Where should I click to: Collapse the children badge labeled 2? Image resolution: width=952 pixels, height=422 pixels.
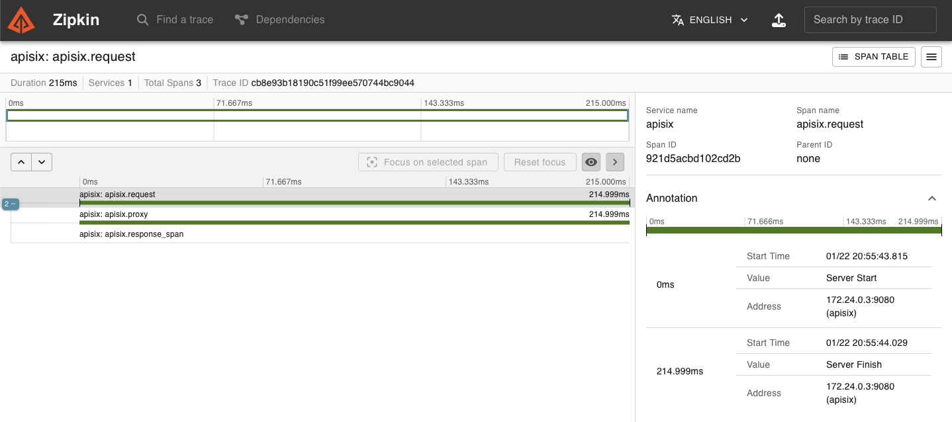click(x=10, y=204)
